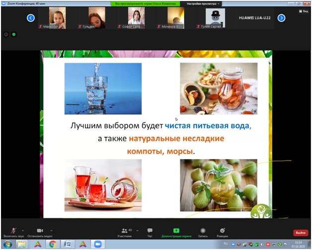
Task: Click the meeting info icon
Action: click(x=6, y=34)
